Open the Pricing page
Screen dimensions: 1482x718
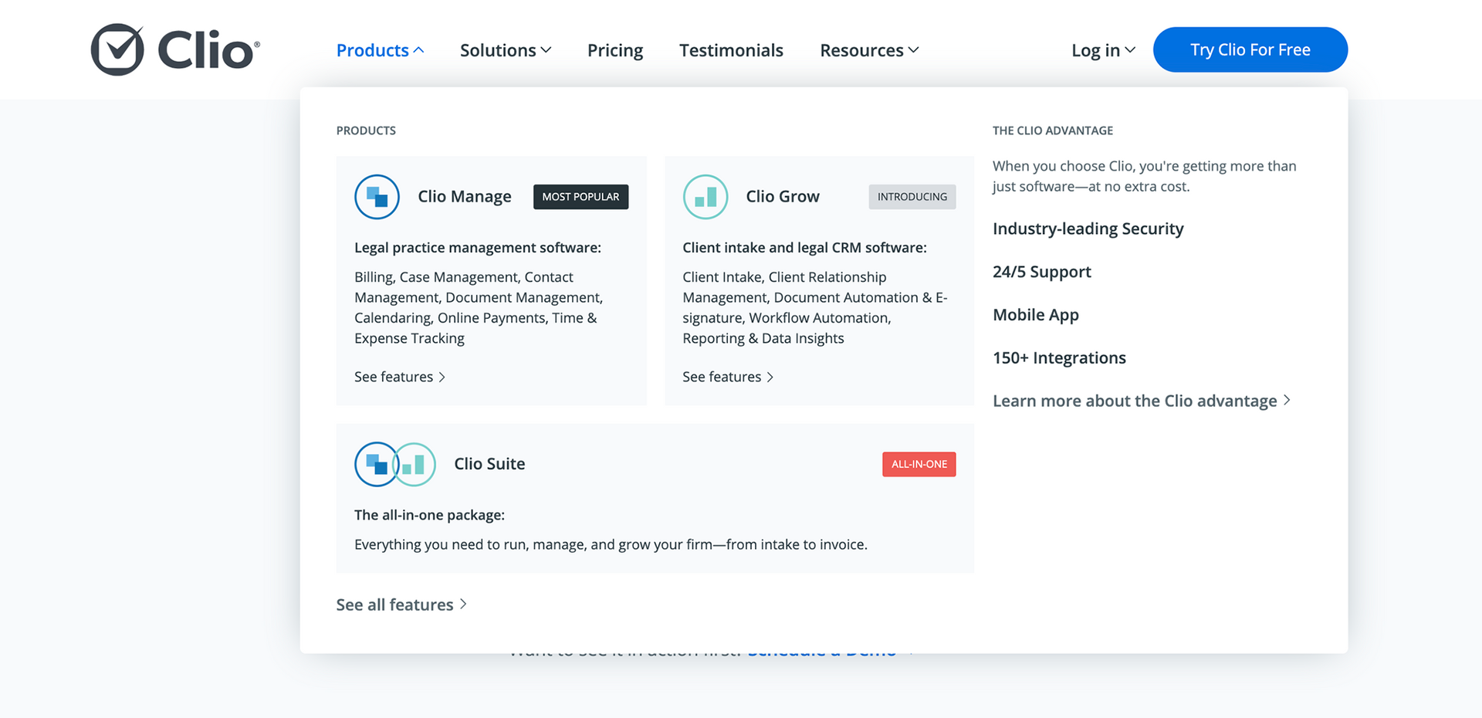tap(615, 50)
